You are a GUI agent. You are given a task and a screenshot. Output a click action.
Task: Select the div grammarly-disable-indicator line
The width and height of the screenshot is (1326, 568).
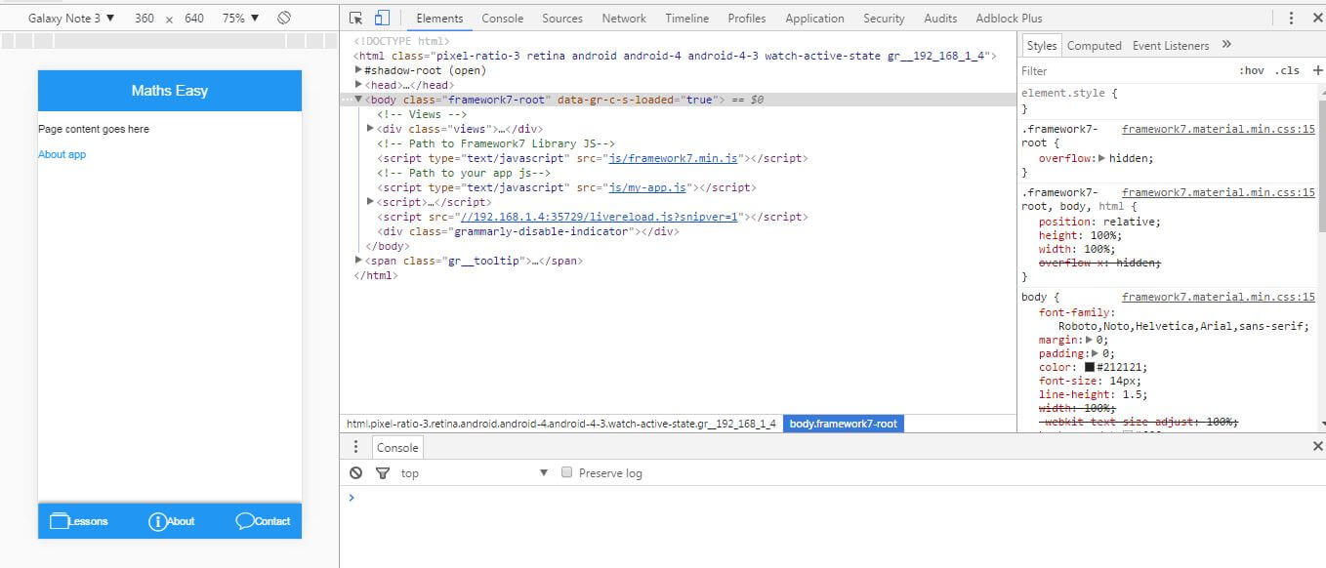pyautogui.click(x=527, y=231)
